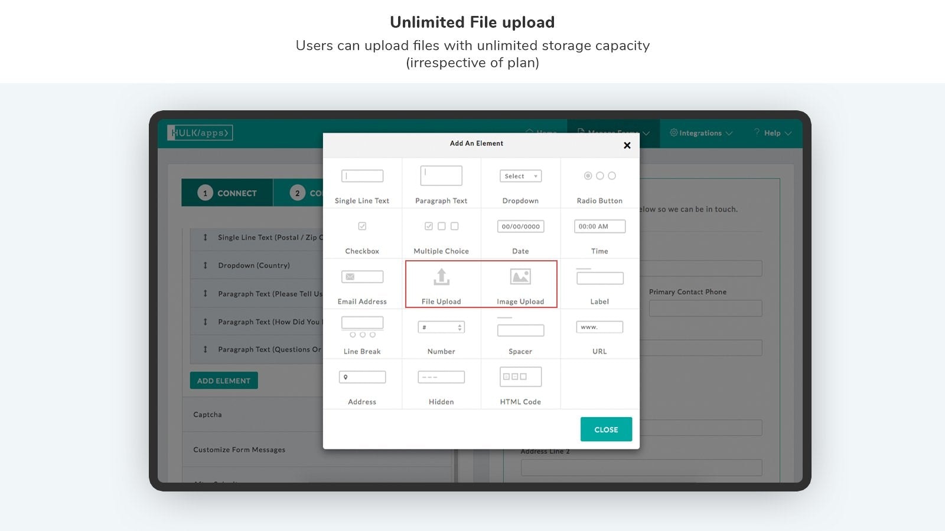Pick the Address element icon

[x=362, y=376]
